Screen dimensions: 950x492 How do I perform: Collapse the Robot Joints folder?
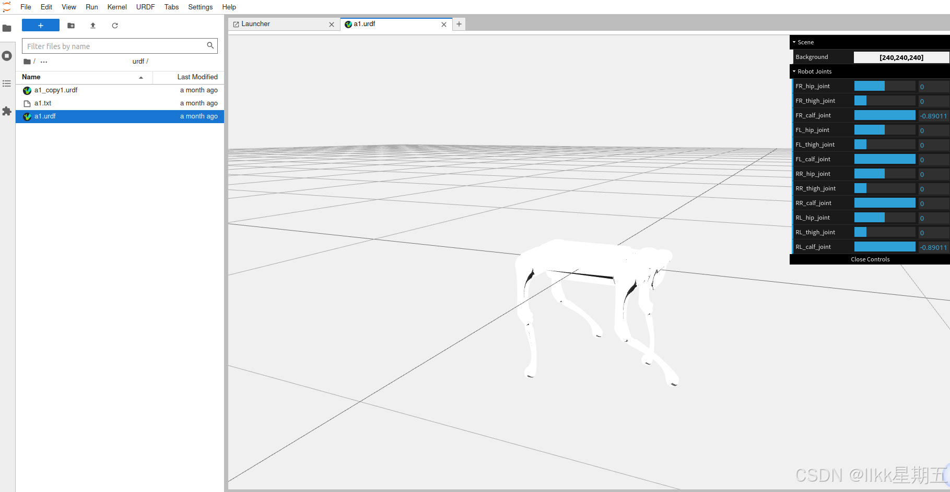click(870, 71)
